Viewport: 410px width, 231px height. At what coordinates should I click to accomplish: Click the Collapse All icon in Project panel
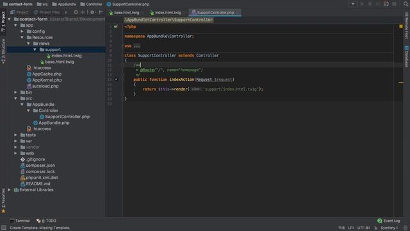[83, 12]
